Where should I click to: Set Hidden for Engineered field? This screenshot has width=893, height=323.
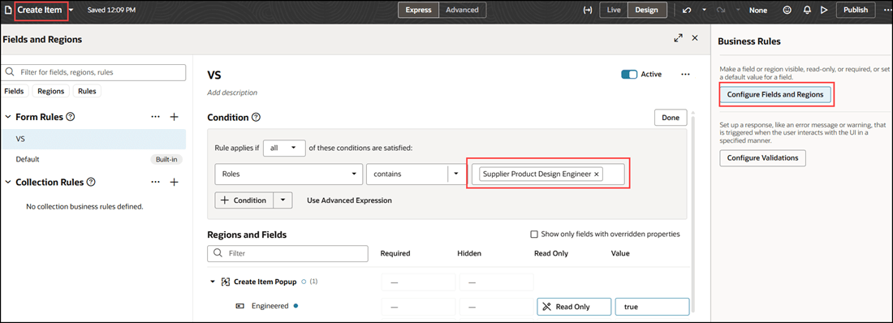pos(496,307)
